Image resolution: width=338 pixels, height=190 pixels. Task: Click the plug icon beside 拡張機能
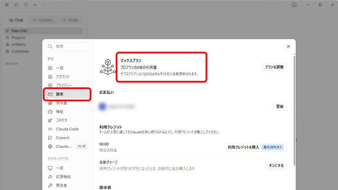click(x=50, y=177)
